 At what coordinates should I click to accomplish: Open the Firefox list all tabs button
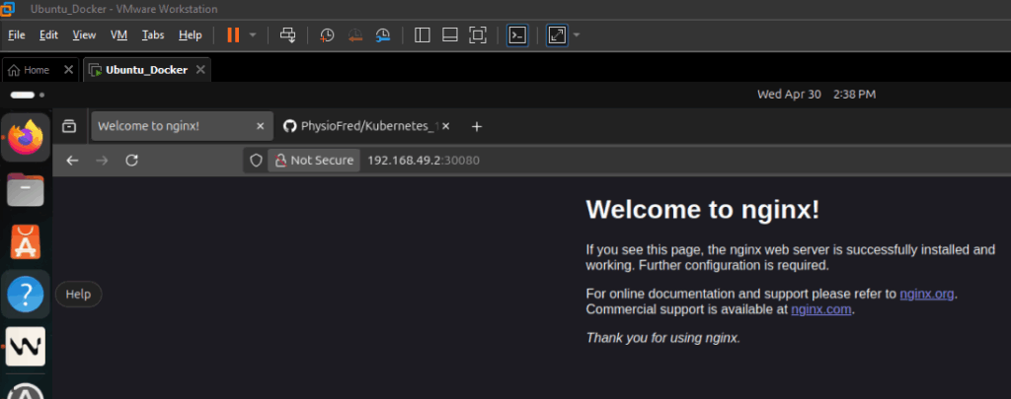69,127
